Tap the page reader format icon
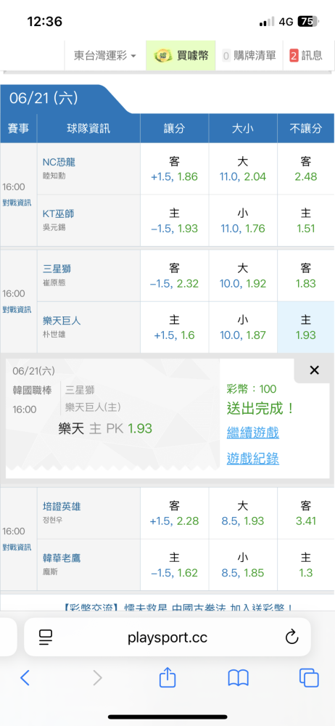Screen dimensions: 335x726 (x=46, y=637)
